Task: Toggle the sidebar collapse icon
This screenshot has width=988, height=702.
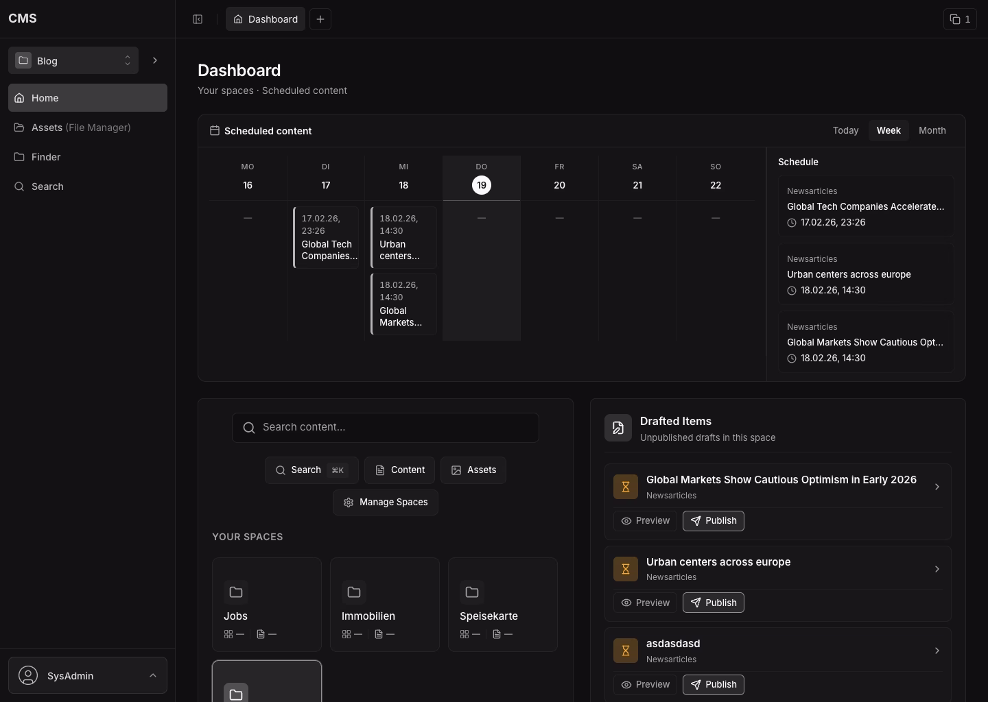Action: coord(198,19)
